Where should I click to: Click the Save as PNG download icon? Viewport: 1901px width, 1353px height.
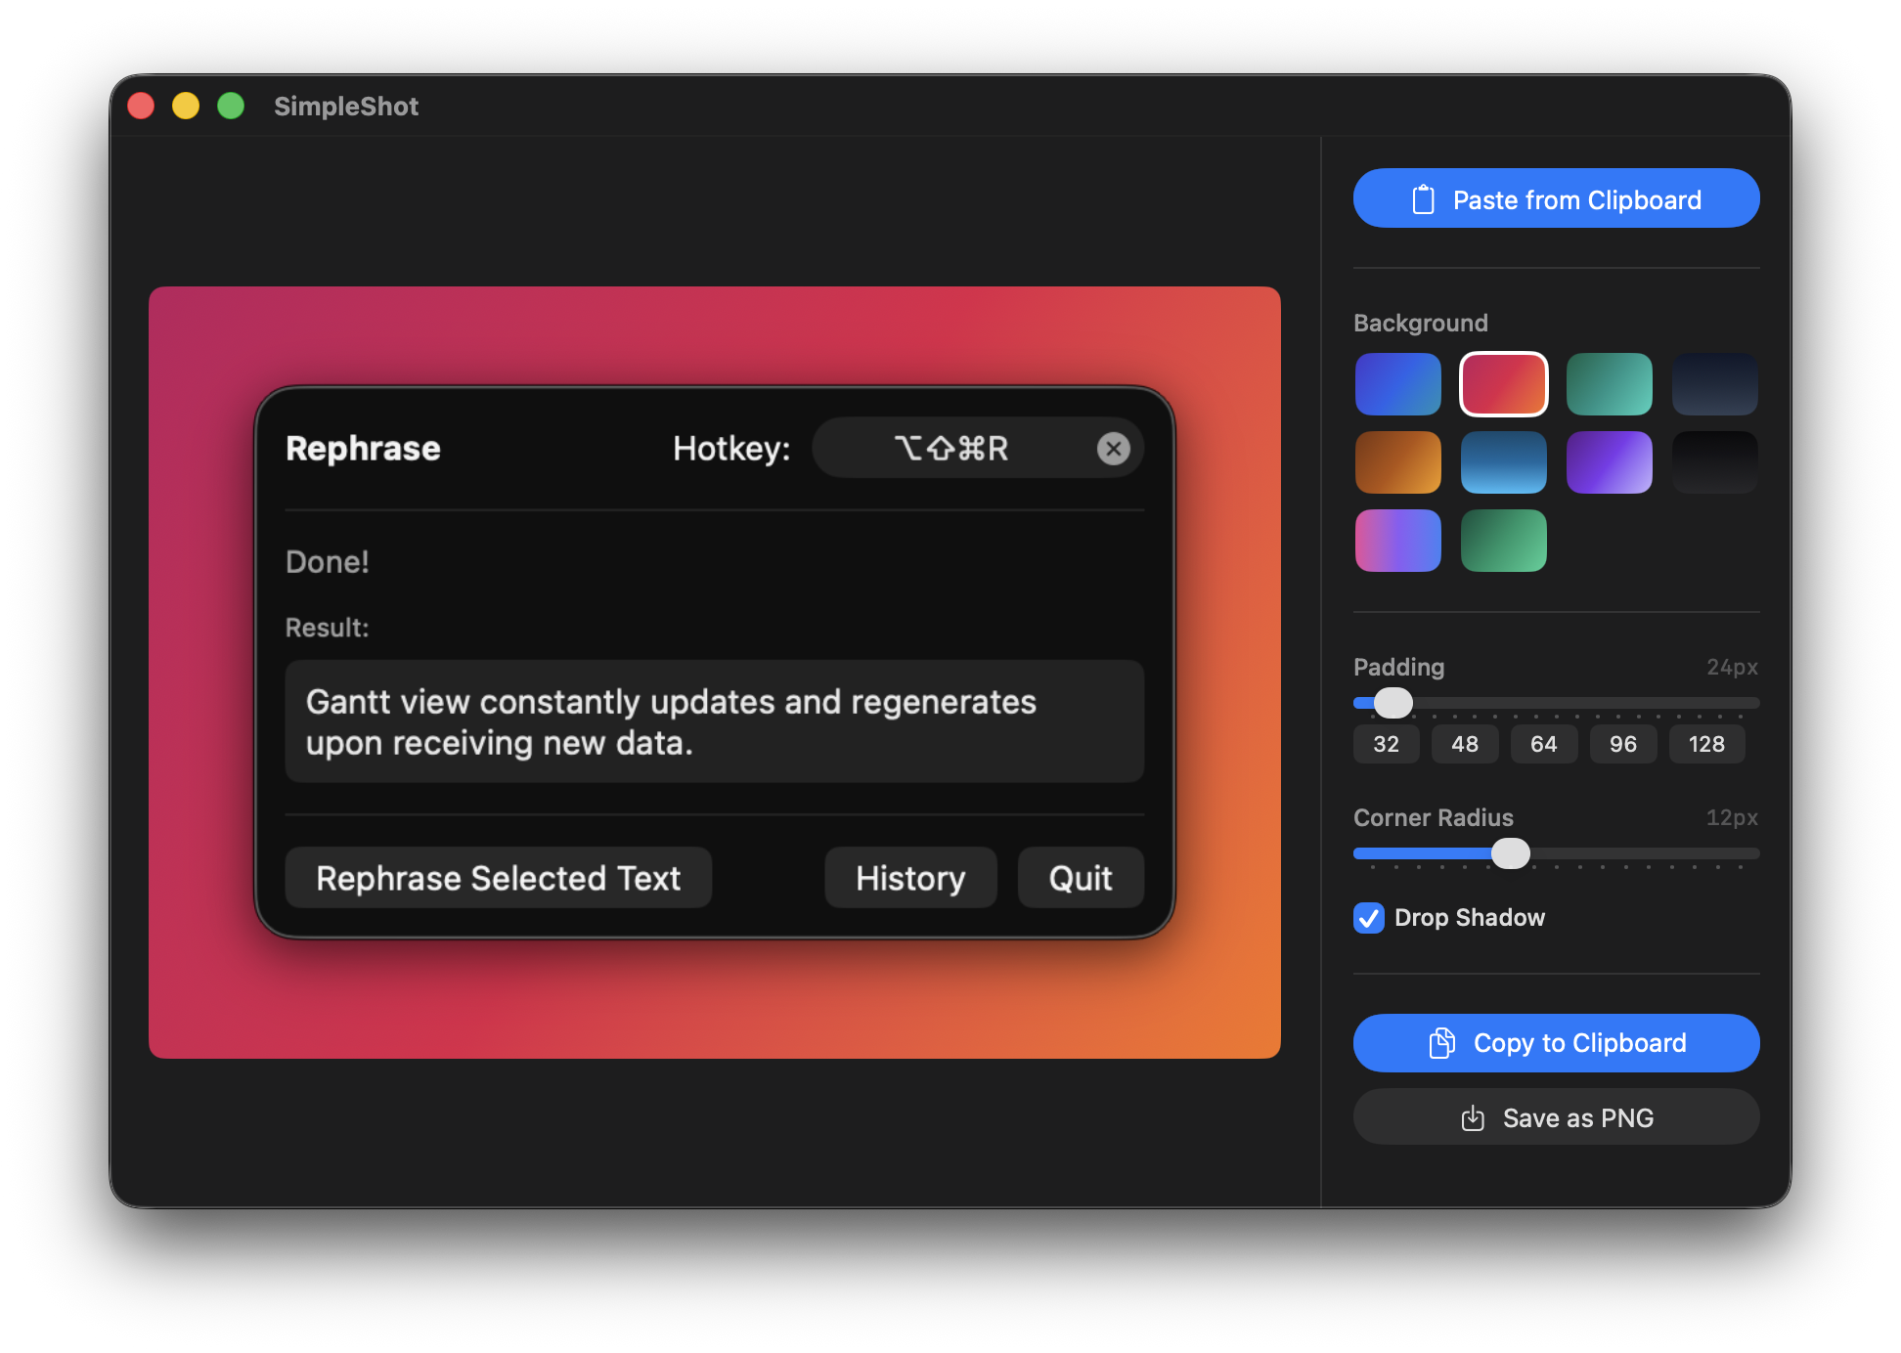coord(1472,1118)
